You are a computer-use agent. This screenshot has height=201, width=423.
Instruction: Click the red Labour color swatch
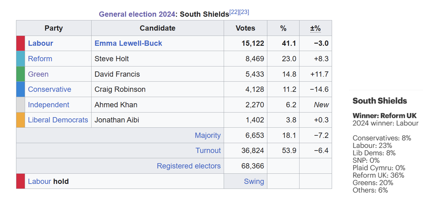pos(21,43)
